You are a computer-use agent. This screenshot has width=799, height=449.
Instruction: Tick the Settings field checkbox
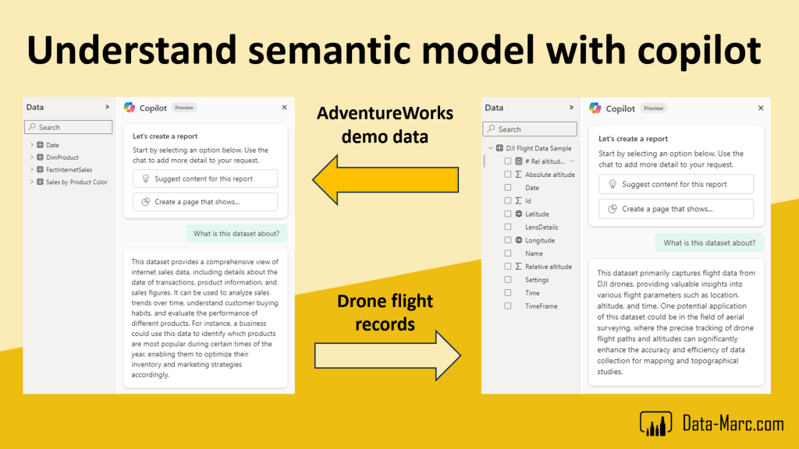click(508, 280)
